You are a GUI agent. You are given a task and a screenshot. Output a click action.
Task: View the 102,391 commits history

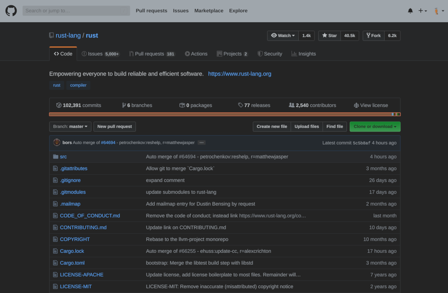click(x=79, y=105)
